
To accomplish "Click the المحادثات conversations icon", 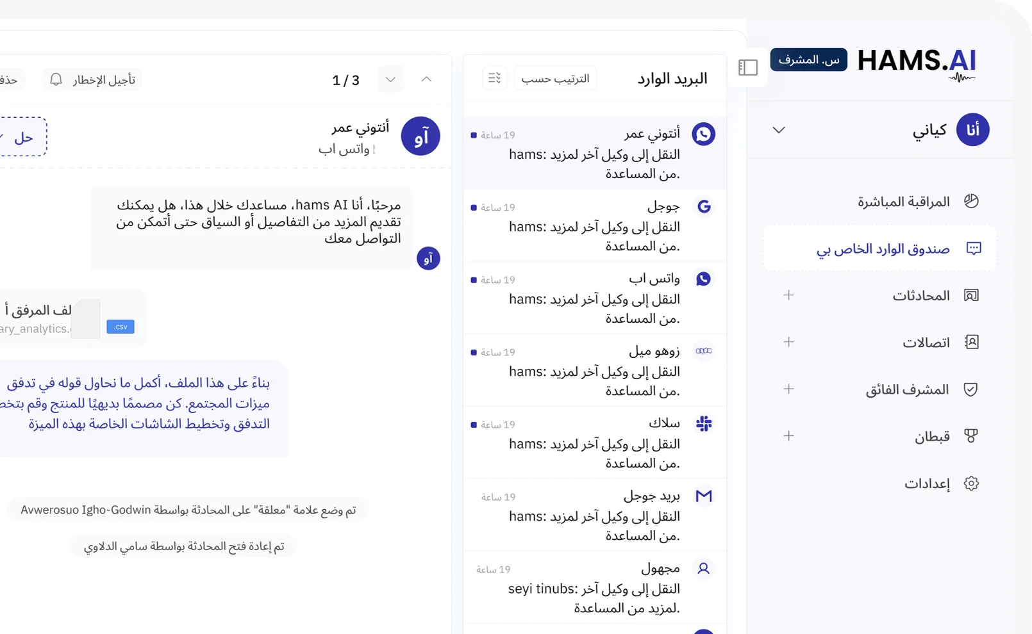I will 972,295.
